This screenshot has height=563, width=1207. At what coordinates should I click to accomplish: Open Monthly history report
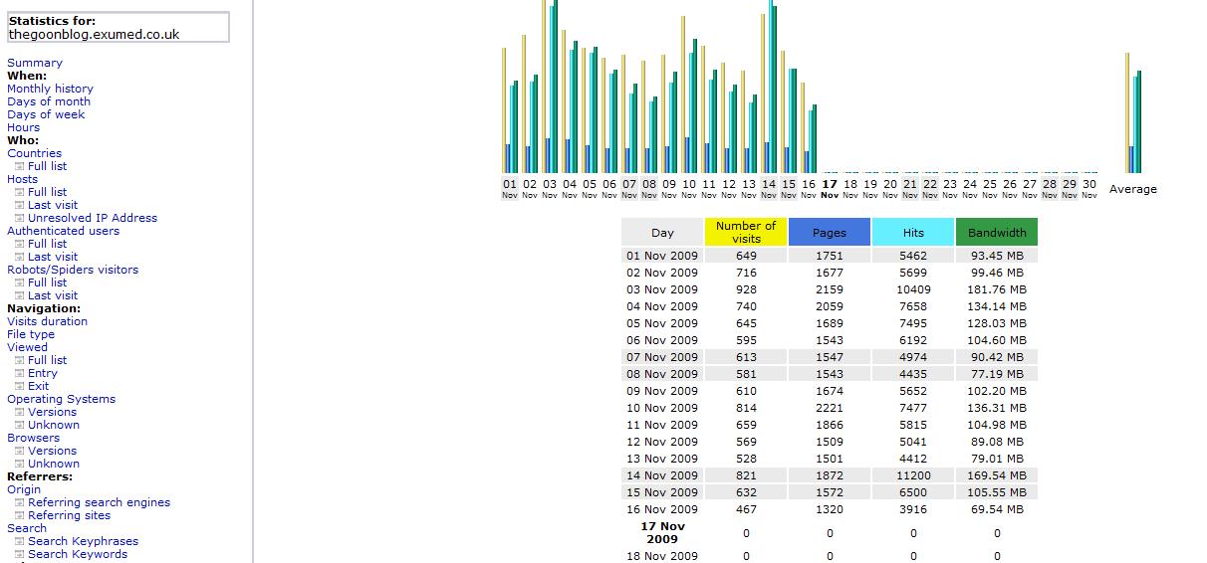(50, 89)
